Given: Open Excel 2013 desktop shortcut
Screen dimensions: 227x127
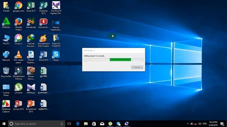Looking at the screenshot, I should [31, 7].
